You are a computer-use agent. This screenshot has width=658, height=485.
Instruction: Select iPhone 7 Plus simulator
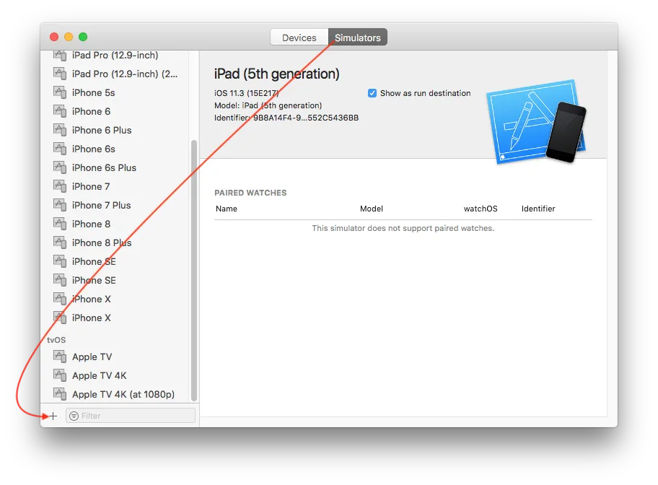[x=101, y=205]
